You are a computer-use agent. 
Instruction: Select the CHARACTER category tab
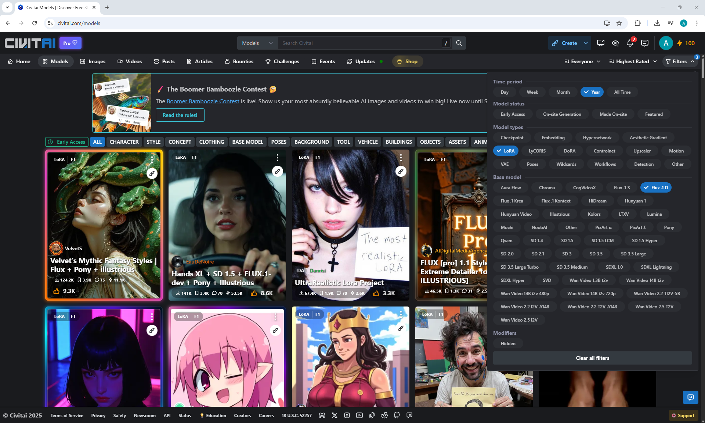tap(124, 142)
